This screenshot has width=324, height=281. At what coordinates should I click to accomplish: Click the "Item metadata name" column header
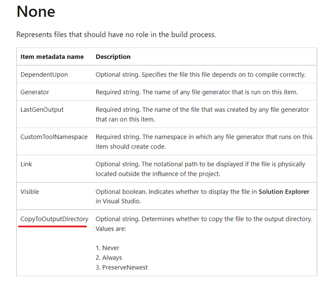[x=52, y=57]
